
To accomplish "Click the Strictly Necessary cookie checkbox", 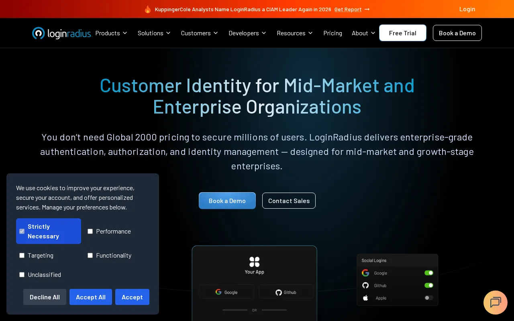I will [22, 231].
